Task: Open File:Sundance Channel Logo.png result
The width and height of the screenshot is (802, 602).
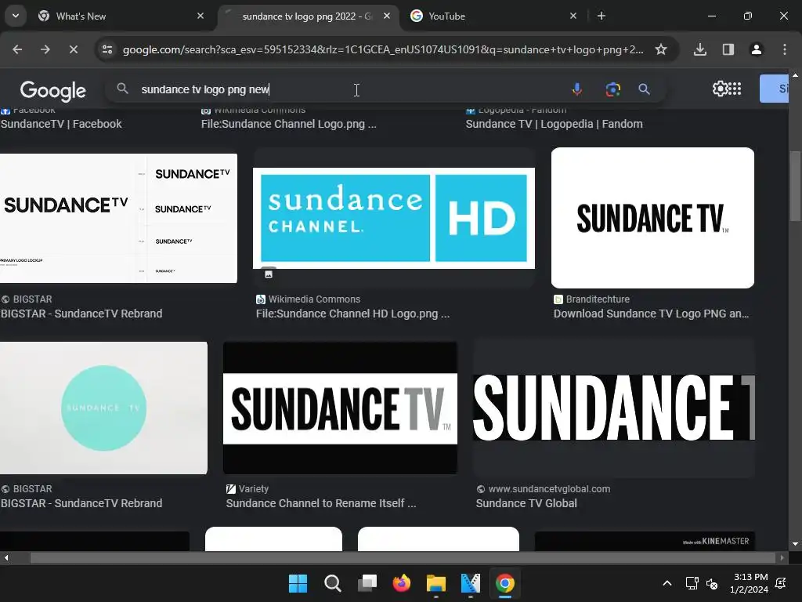Action: click(x=288, y=124)
